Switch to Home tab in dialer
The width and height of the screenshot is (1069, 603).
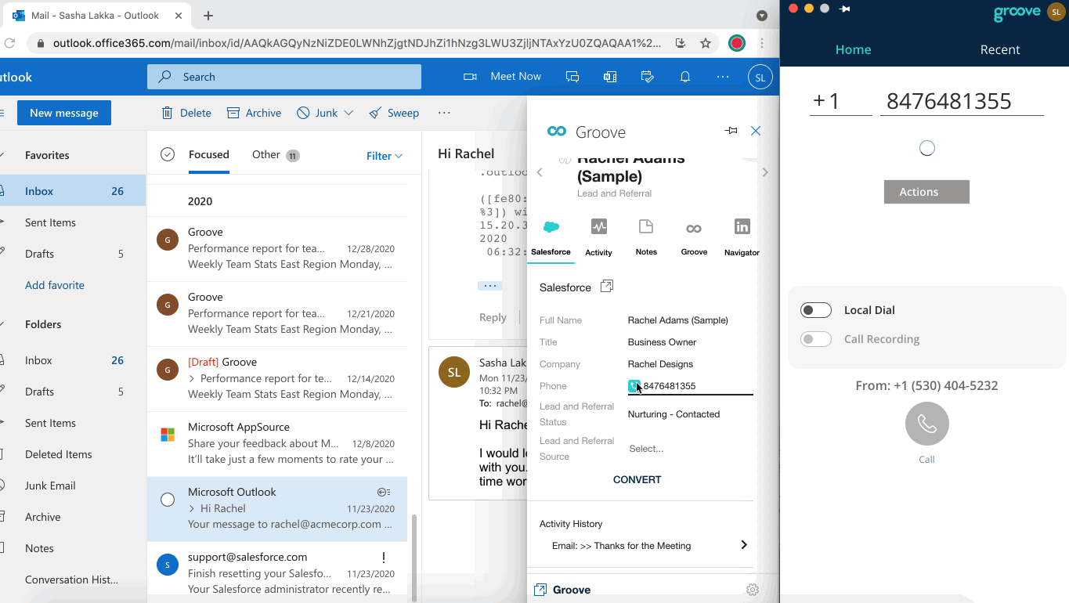click(x=853, y=49)
